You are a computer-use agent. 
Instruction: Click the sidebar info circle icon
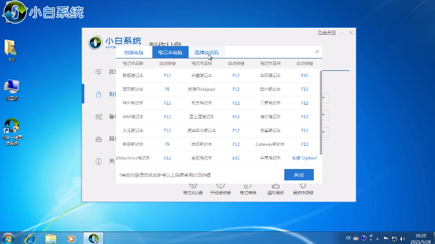98,161
